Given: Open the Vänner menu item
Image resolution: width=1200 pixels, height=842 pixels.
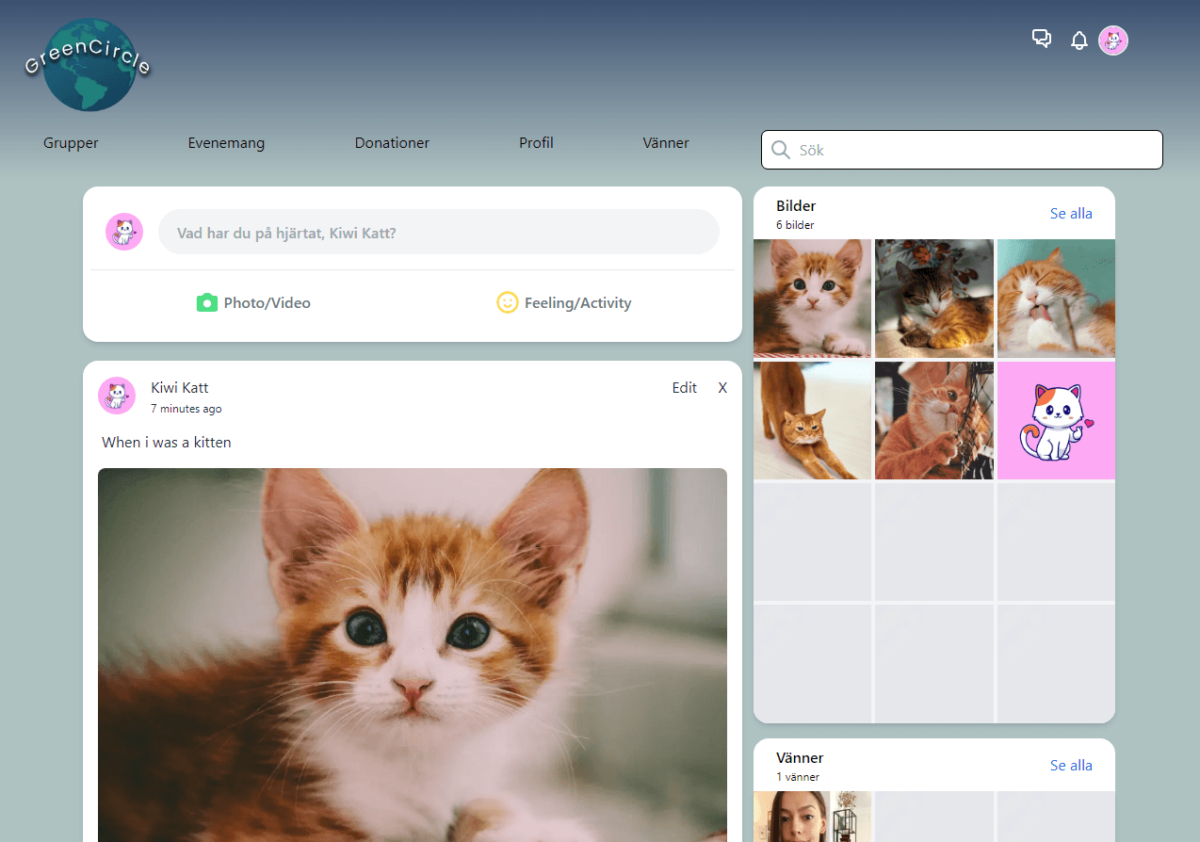Looking at the screenshot, I should click(666, 143).
